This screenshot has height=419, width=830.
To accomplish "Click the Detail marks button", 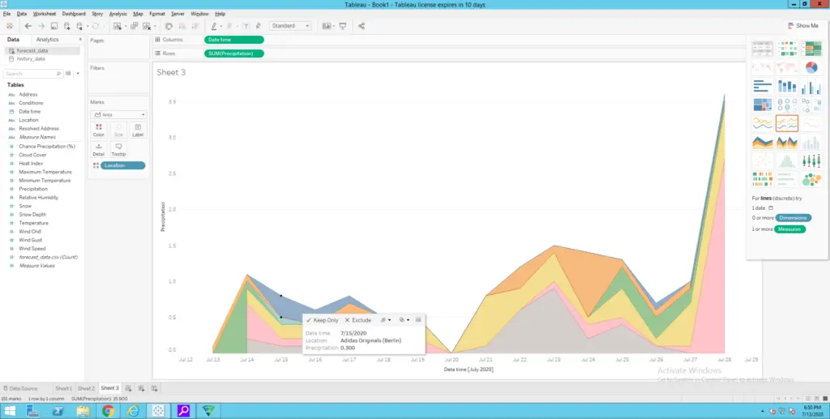I will coord(99,148).
